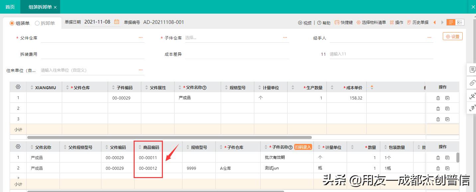Switch to the 首页 tab
The image size is (476, 192).
pos(10,7)
